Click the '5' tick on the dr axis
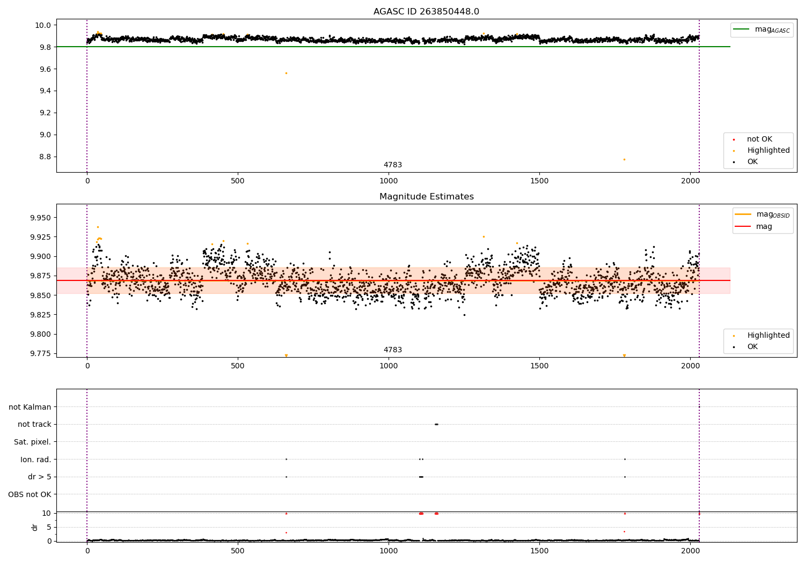This screenshot has width=805, height=563. [49, 527]
